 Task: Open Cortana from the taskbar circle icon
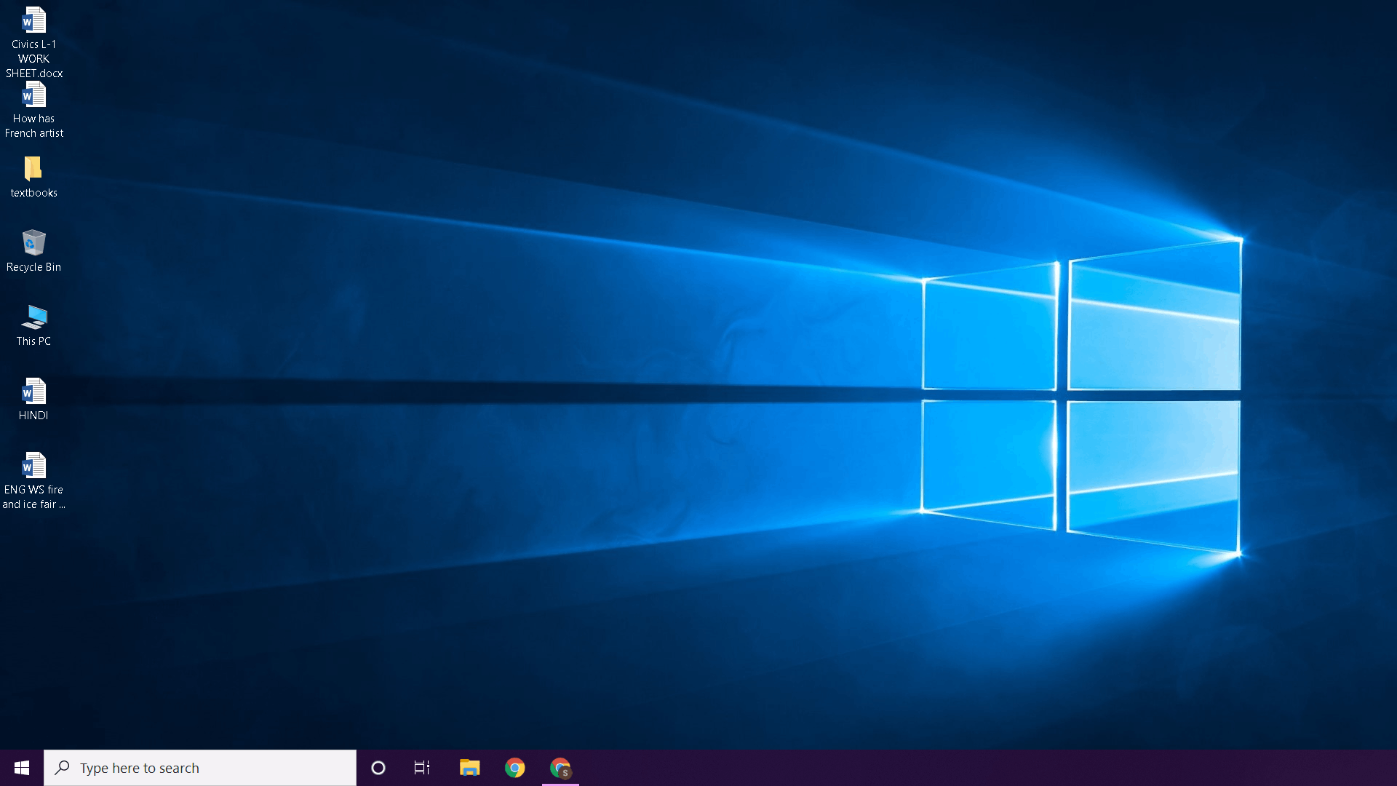coord(378,768)
